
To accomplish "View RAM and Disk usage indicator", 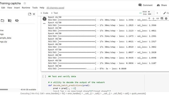I will (x=148, y=13).
